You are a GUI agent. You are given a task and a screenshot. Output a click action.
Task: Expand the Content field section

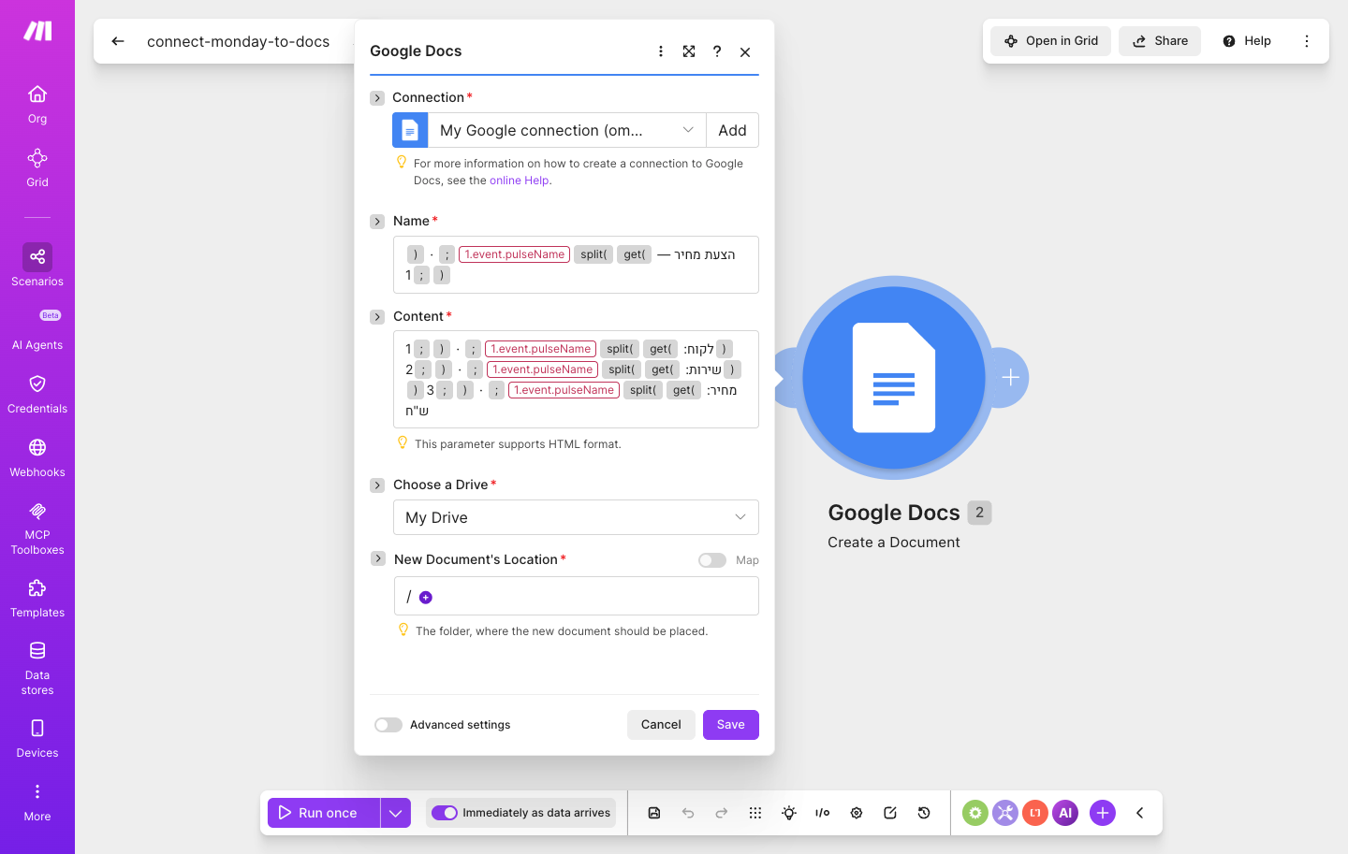coord(377,317)
